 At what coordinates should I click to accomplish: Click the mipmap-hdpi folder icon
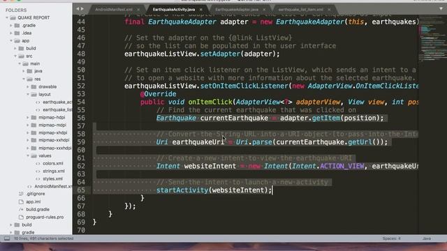tap(34, 117)
